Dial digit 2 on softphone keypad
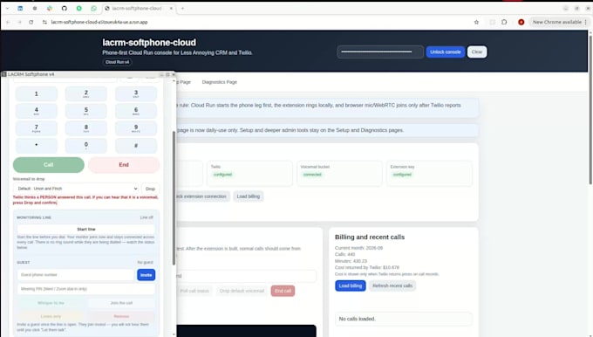593x337 pixels. [x=86, y=93]
